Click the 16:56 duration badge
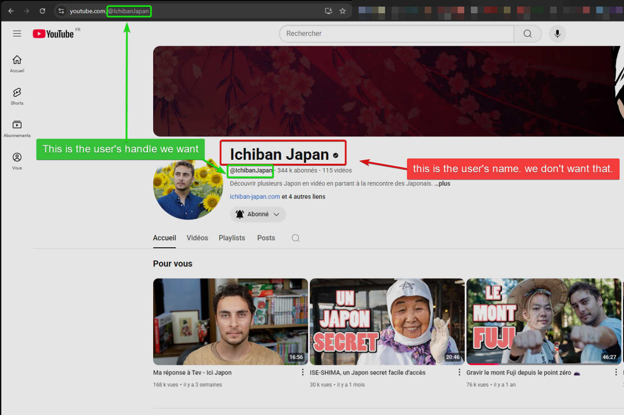 [x=296, y=357]
